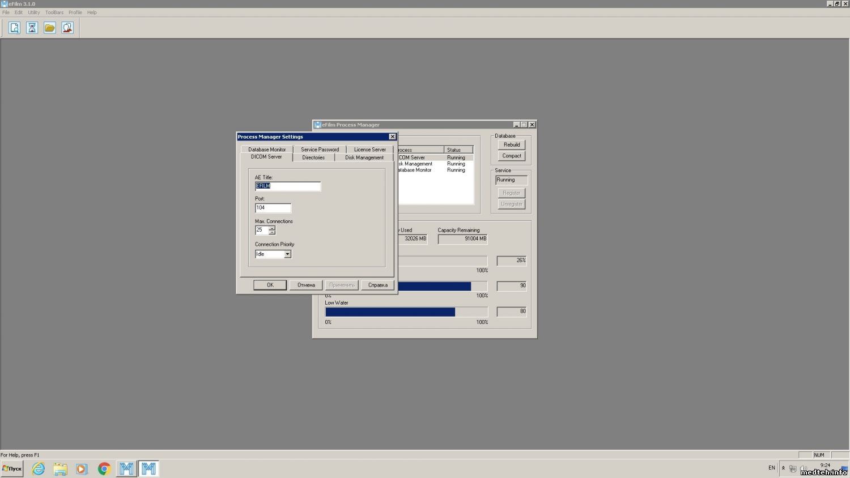Expand the Connection Priority dropdown

(x=287, y=254)
